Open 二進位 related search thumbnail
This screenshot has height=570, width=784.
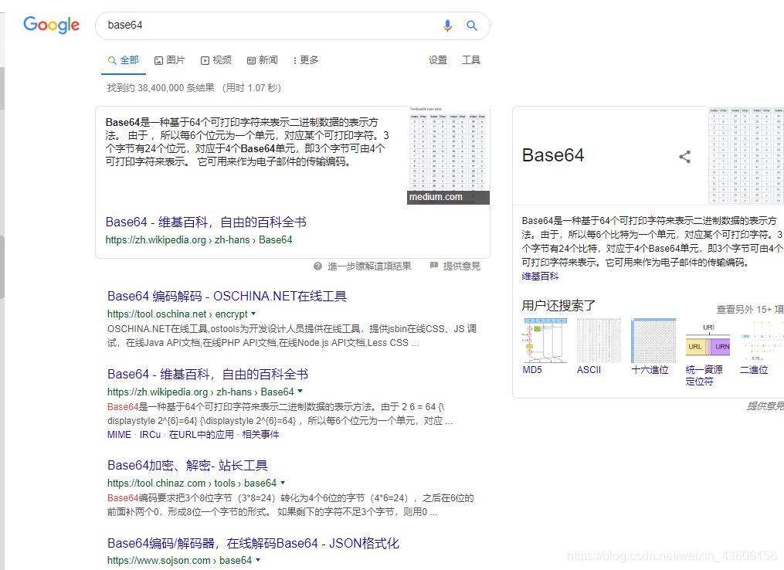[x=762, y=341]
